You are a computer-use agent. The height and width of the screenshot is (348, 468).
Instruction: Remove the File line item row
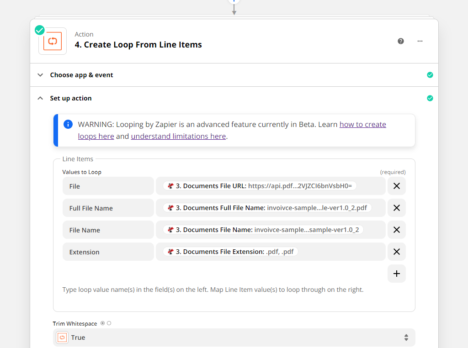pyautogui.click(x=396, y=186)
